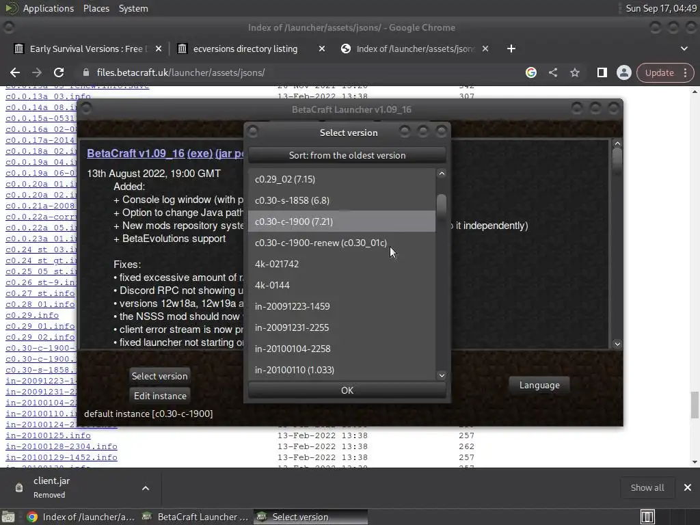700x525 pixels.
Task: Select version in-20091231-2255
Action: (342, 327)
